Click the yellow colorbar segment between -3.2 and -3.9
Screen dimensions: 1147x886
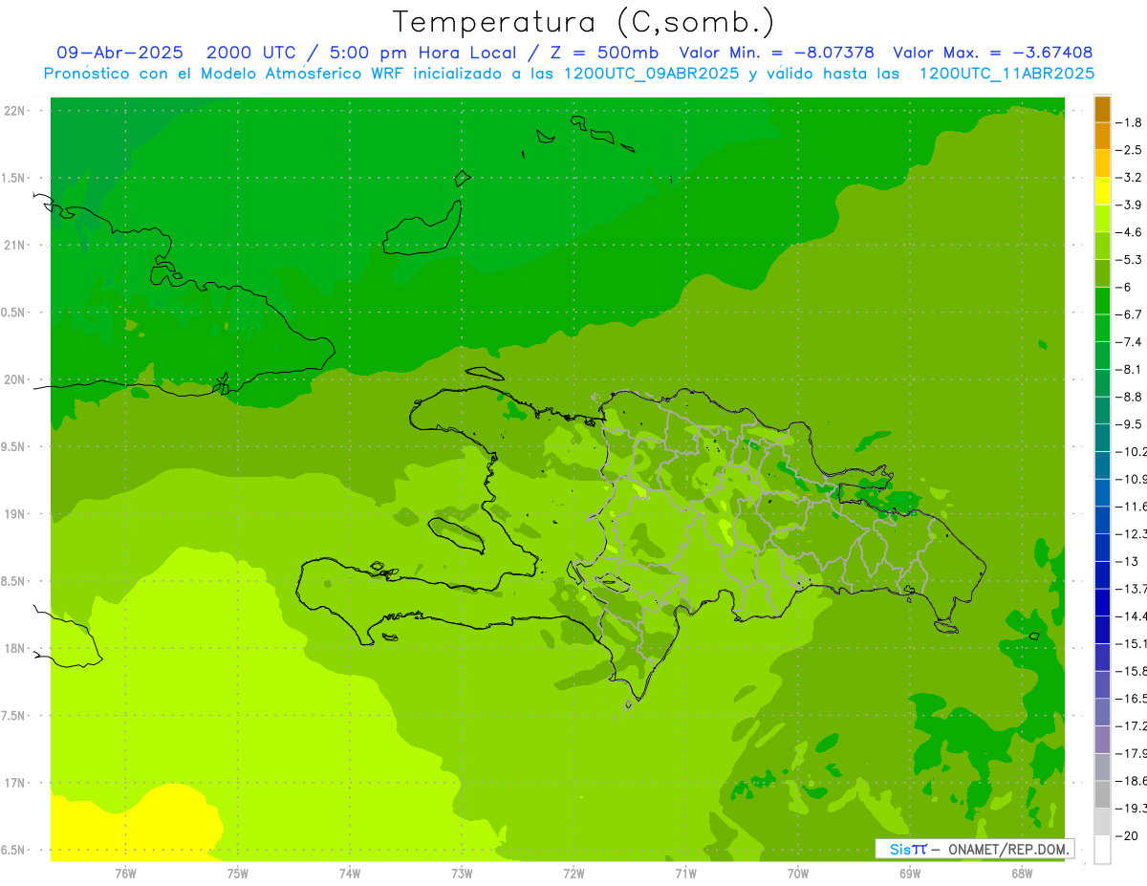[x=1102, y=191]
